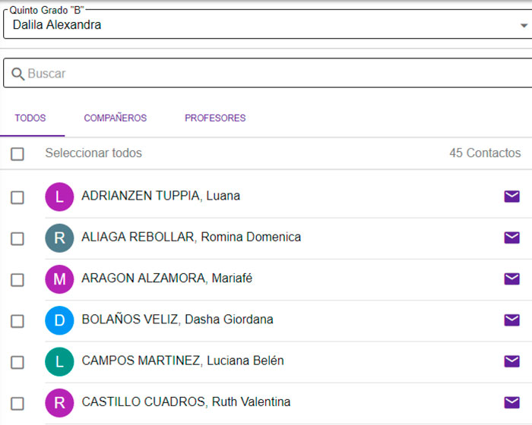Click the search magnifier icon

[17, 74]
